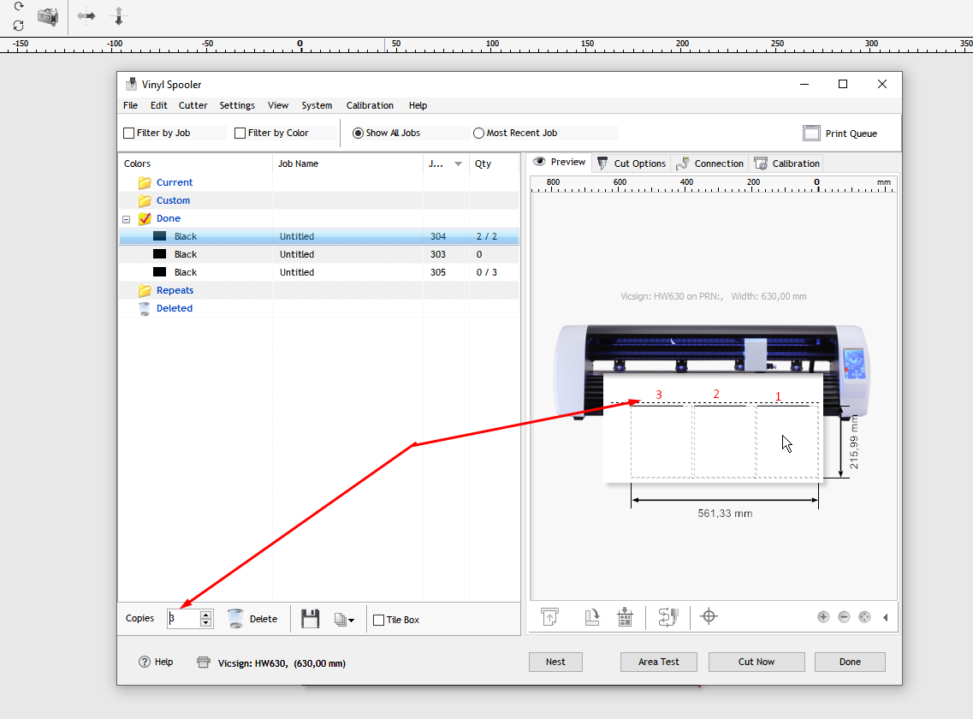Click the refresh icon in top-left toolbar
Screen dimensions: 973x719
[x=19, y=26]
